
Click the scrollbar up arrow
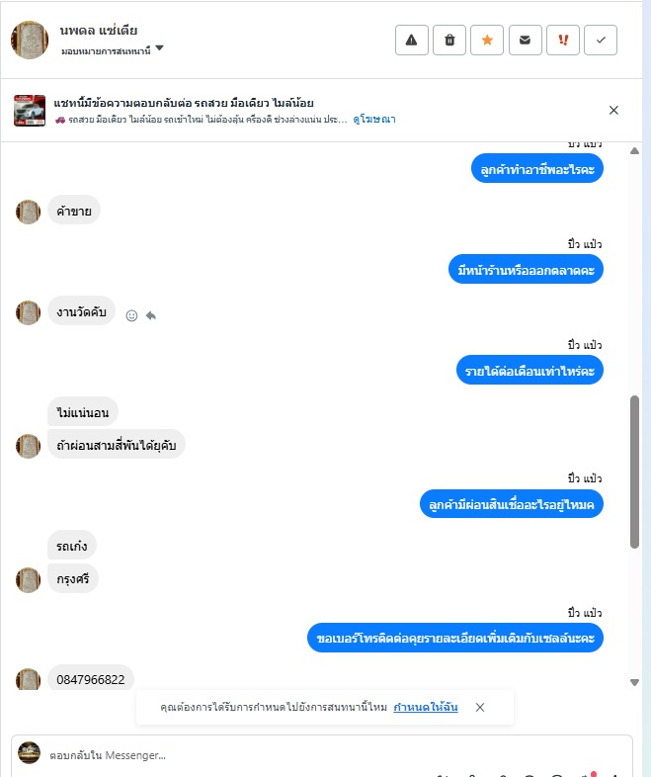(634, 151)
